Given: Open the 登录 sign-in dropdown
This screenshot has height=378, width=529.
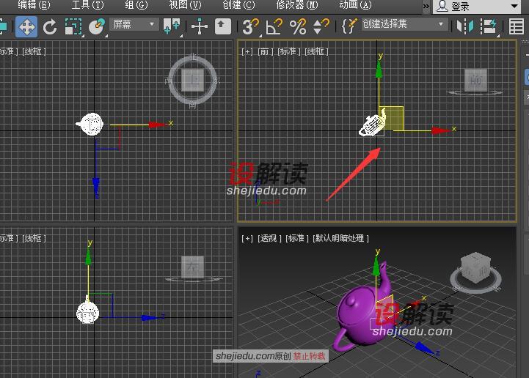Looking at the screenshot, I should point(477,7).
